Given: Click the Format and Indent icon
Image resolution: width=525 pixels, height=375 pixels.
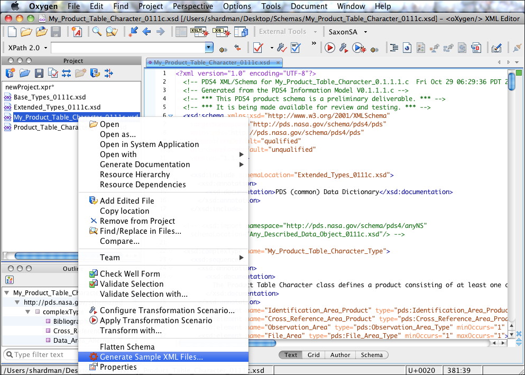Looking at the screenshot, I should pos(394,48).
